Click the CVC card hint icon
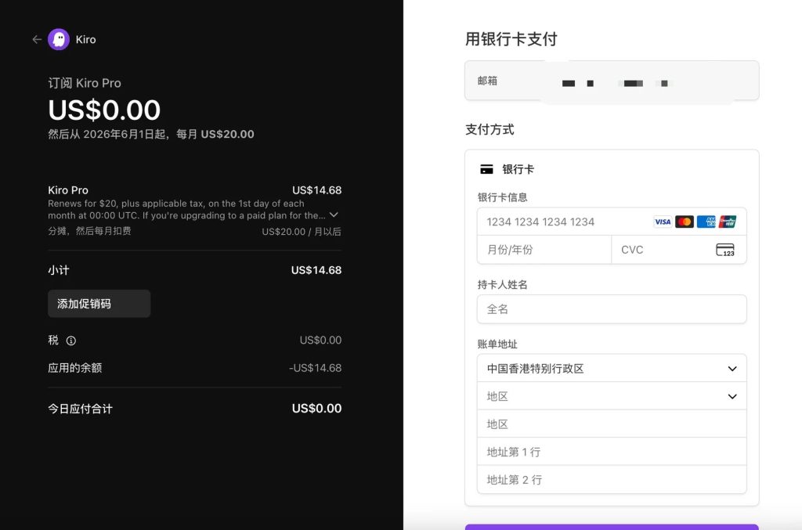 click(725, 250)
